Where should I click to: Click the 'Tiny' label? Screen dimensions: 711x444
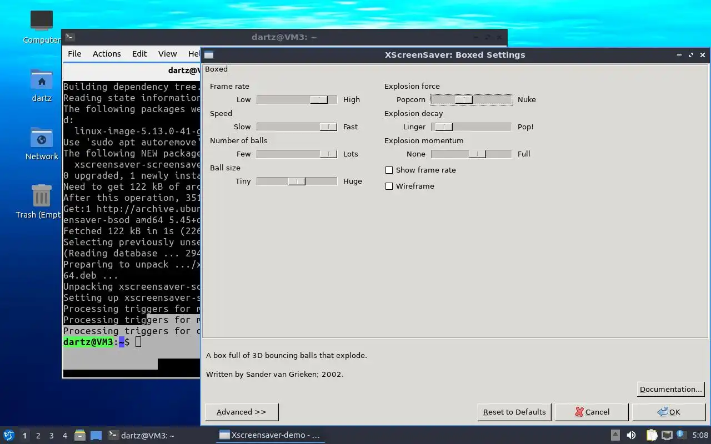click(243, 181)
